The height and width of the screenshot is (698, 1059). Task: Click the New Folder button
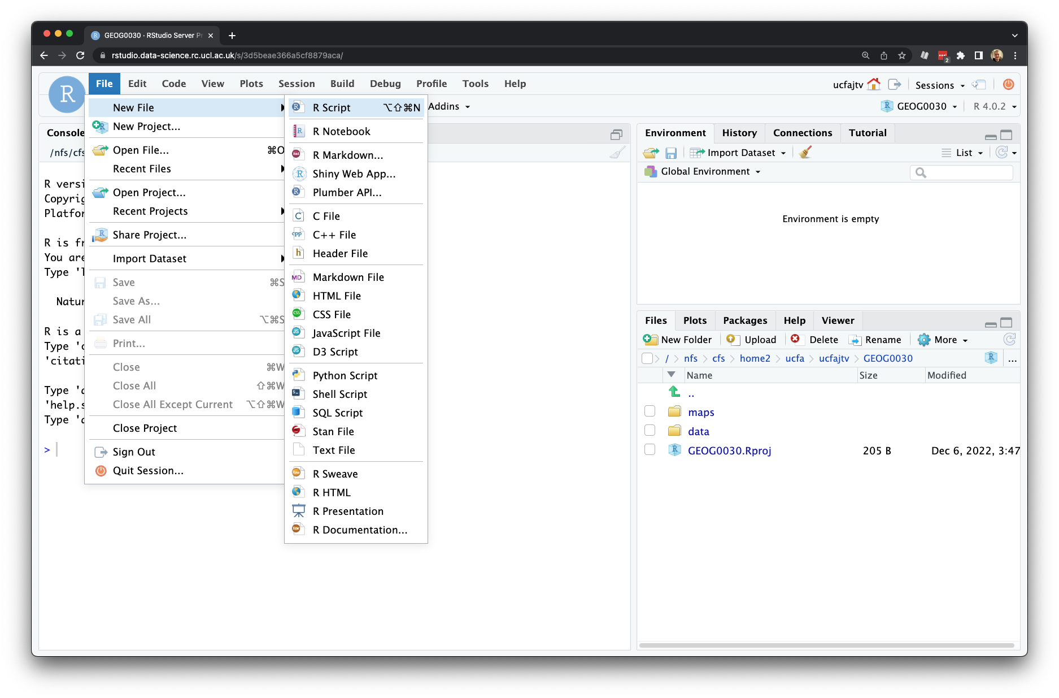tap(678, 340)
